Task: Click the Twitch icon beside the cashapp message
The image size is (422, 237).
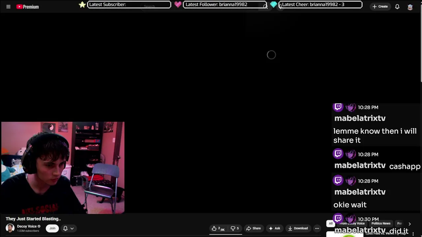Action: pos(338,154)
